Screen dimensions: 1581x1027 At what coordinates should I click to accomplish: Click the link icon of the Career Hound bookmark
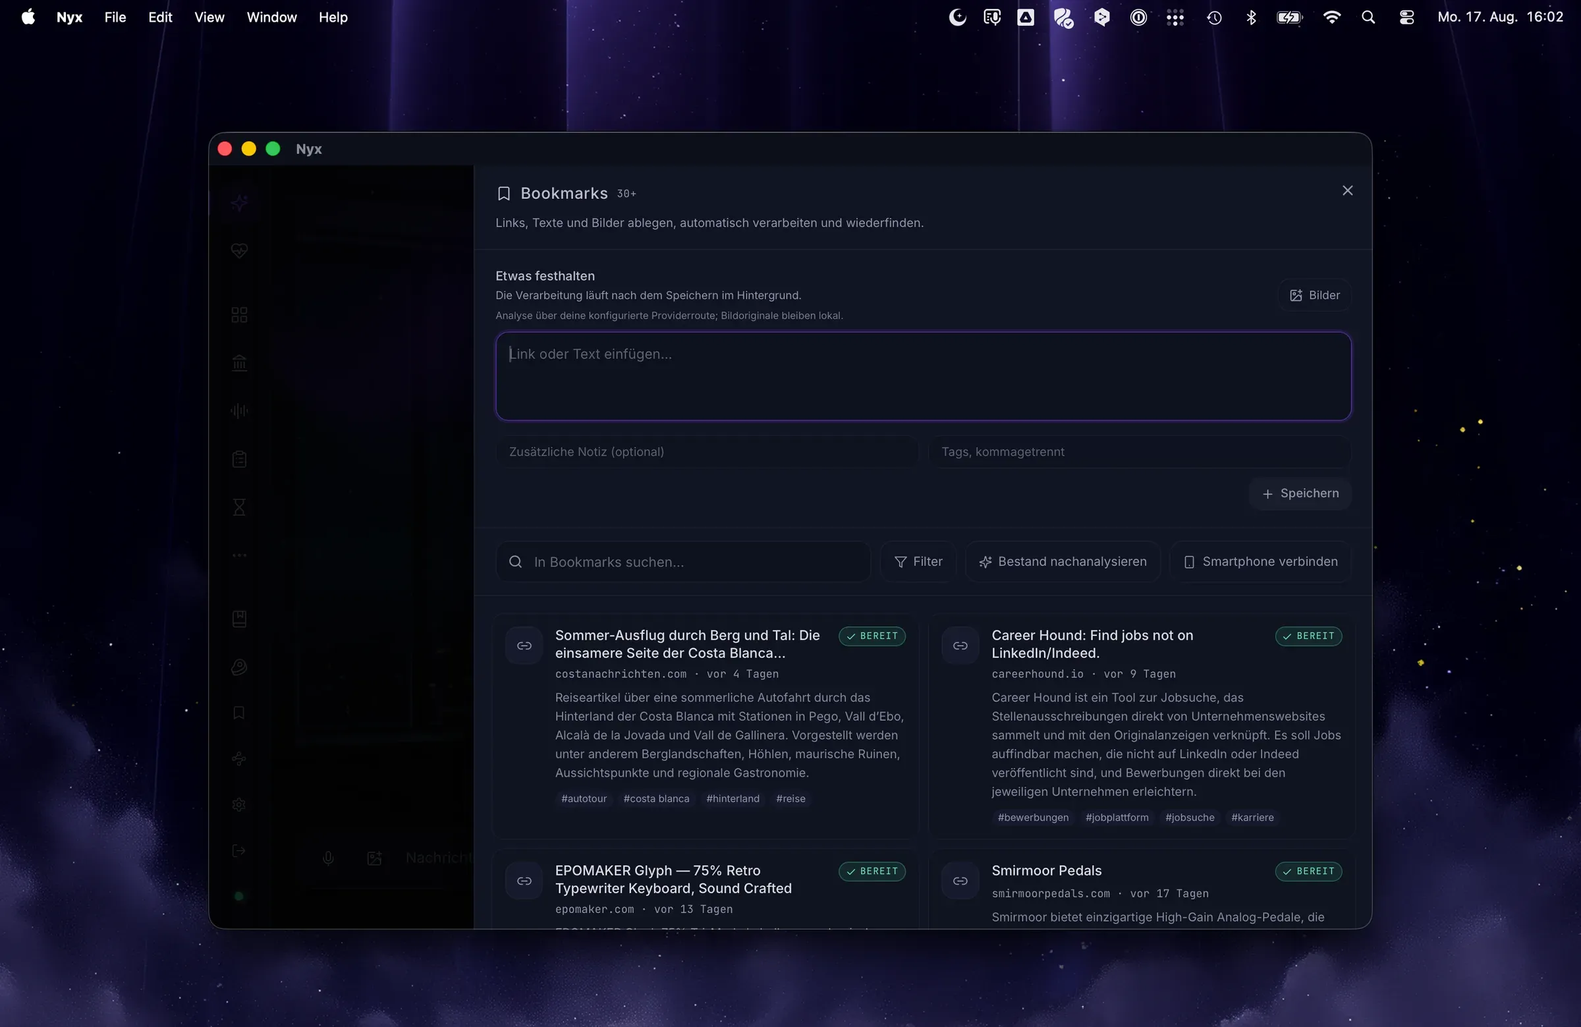coord(960,646)
